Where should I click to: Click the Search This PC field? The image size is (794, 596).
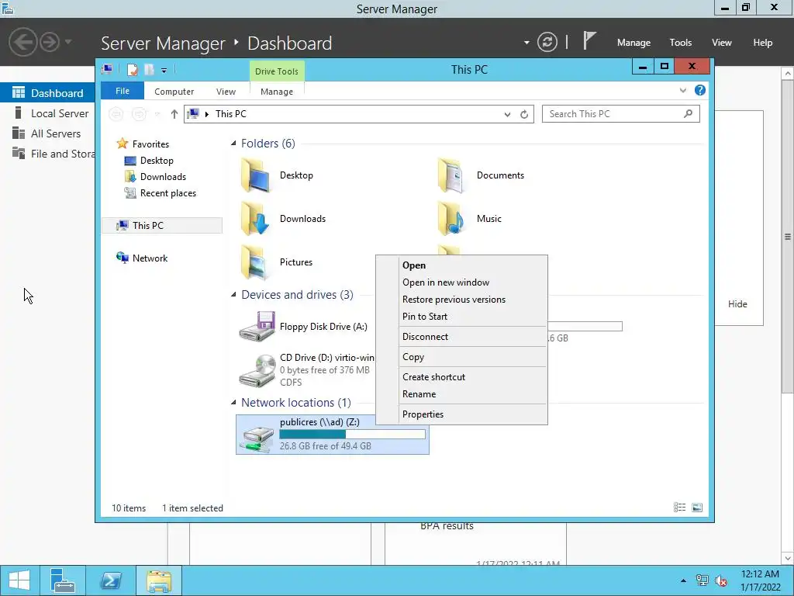621,114
